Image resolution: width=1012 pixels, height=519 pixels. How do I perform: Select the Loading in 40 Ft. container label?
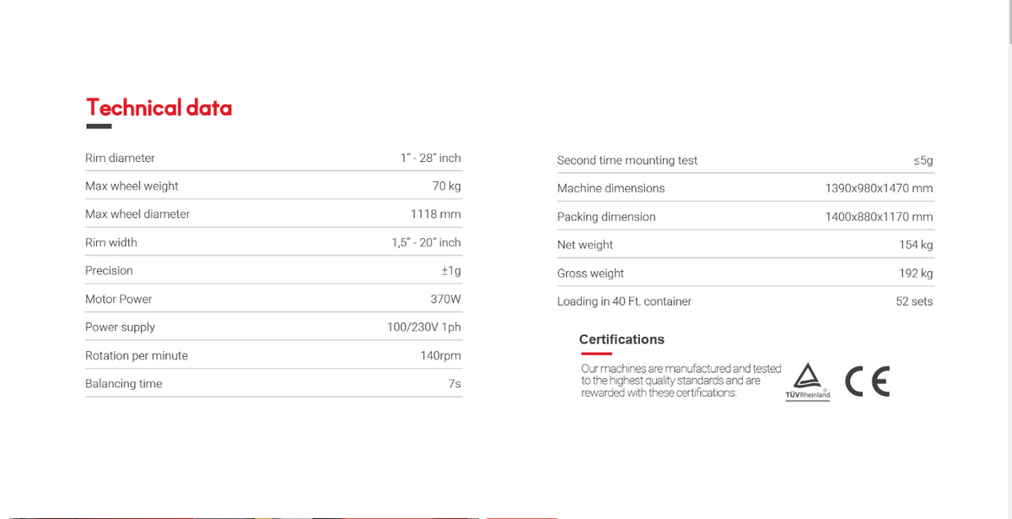624,301
